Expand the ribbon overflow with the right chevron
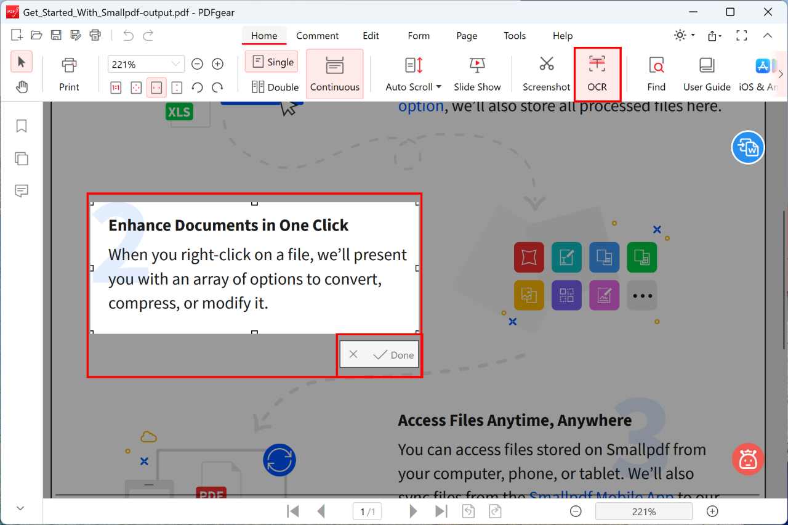788x525 pixels. tap(781, 75)
